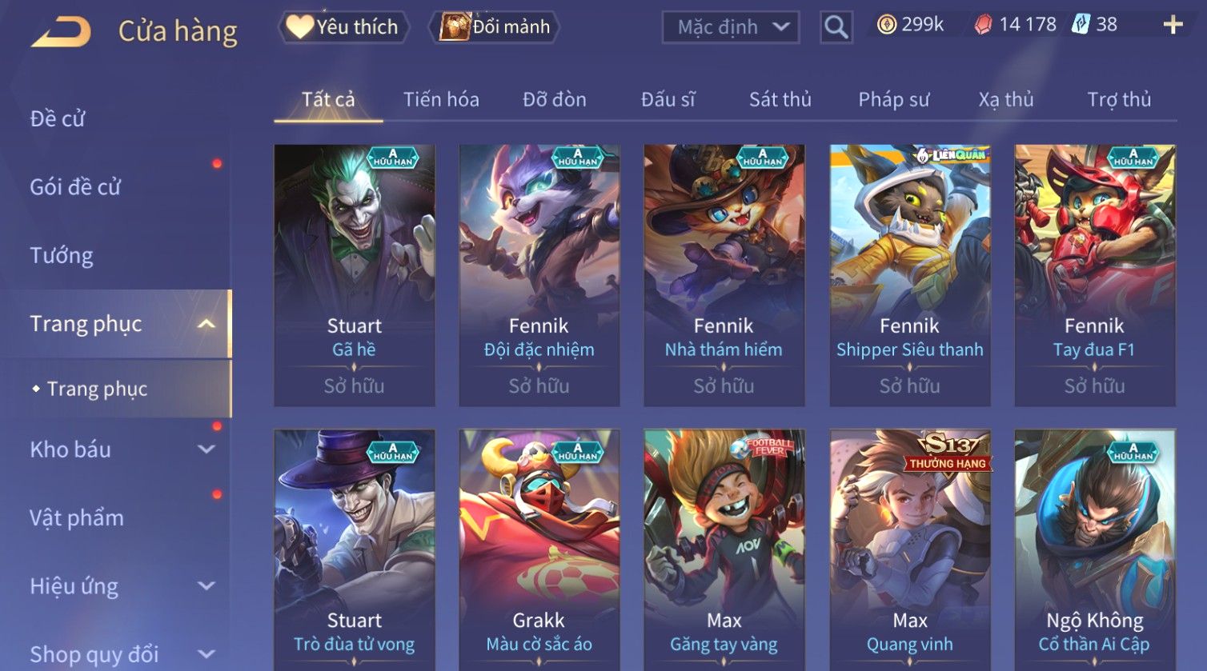Tap the plus icon to add currency
The height and width of the screenshot is (671, 1207).
(x=1173, y=26)
